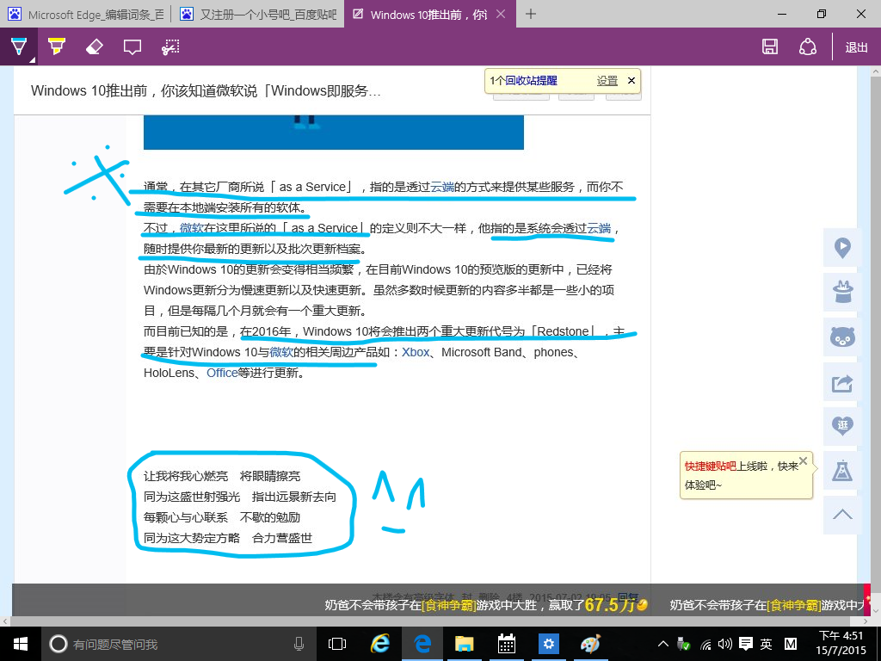Click the lab flask sidebar icon
This screenshot has height=661, width=881.
pos(842,471)
